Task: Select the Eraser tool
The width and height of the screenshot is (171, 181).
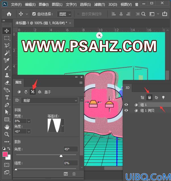Action: tap(7, 83)
